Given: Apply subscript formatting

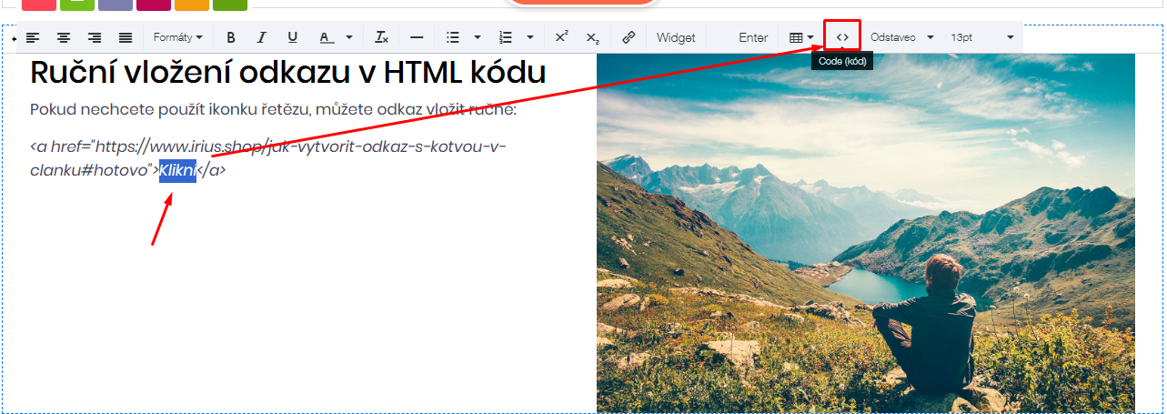Looking at the screenshot, I should pos(593,37).
